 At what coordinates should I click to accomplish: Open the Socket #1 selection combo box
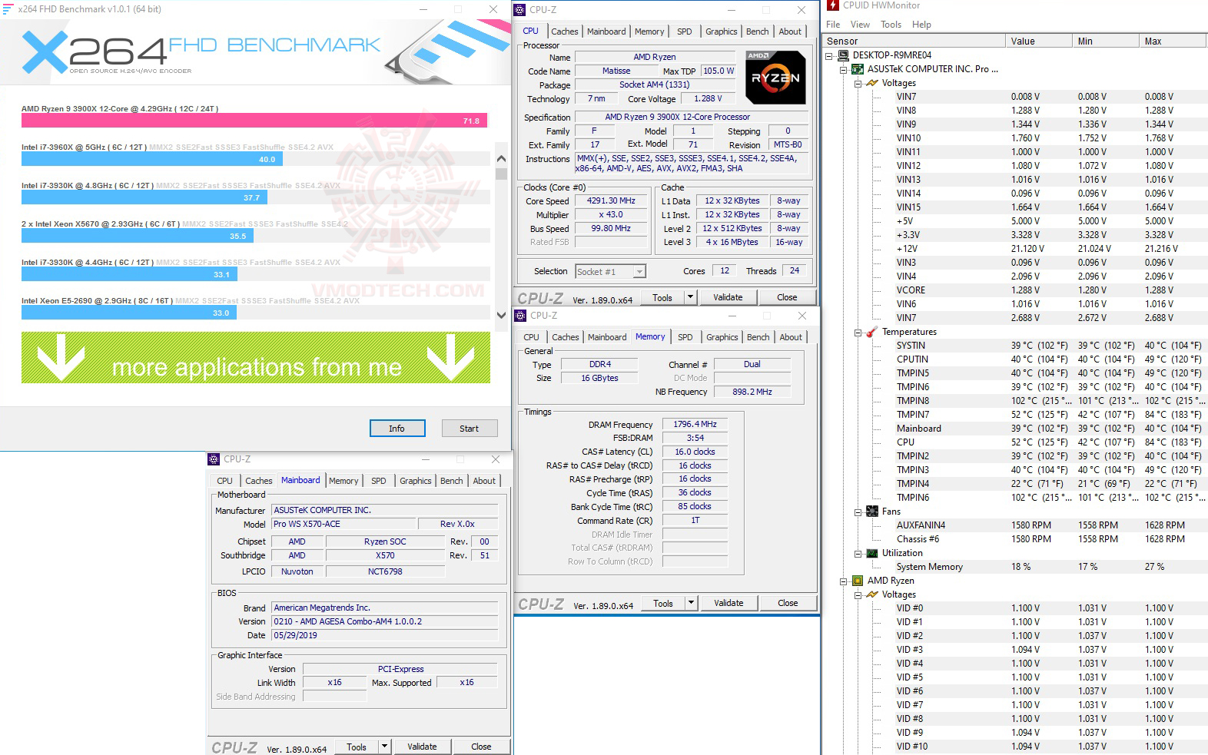point(611,271)
